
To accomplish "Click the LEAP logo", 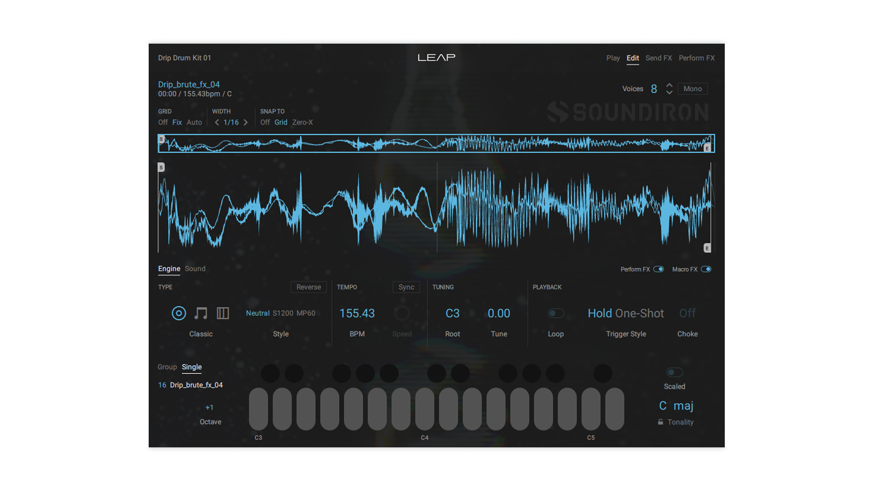I will click(x=436, y=58).
